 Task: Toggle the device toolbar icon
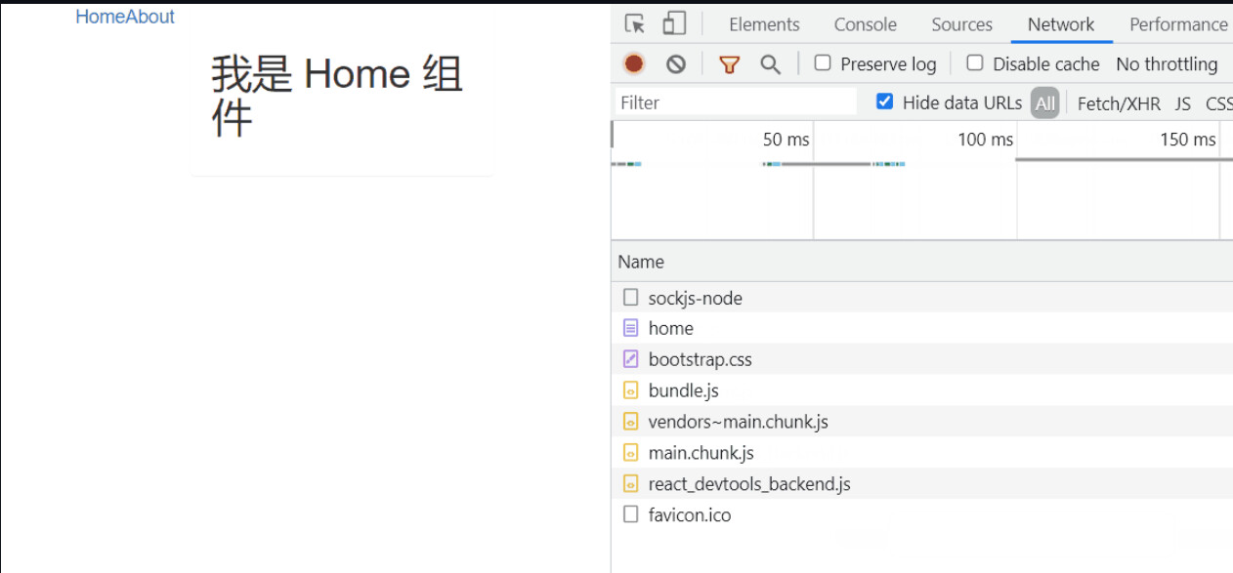pos(674,24)
